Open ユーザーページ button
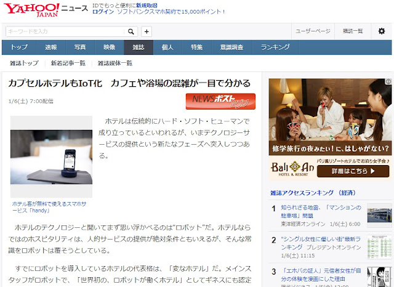Screen dimensions: 394x287 click(313, 31)
